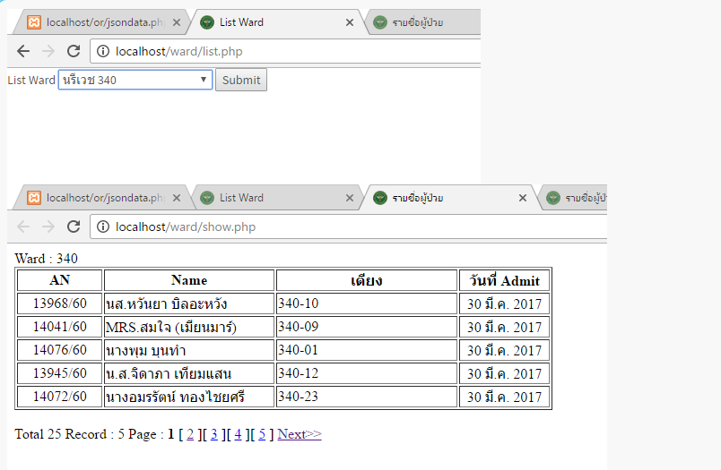Switch to รายชื่อผู้ป่วย tab in top window

coord(423,22)
